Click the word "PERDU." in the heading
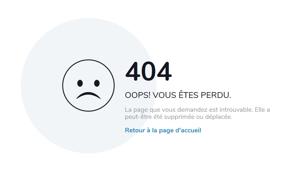The height and width of the screenshot is (172, 303). [216, 95]
